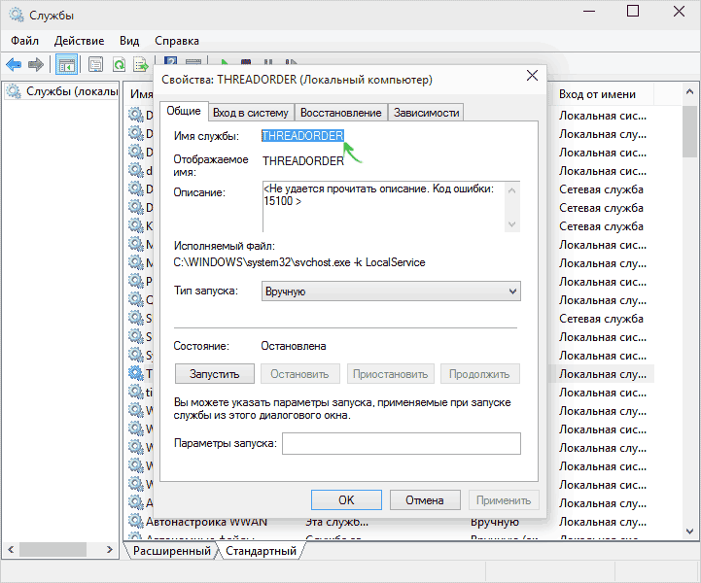Image resolution: width=701 pixels, height=583 pixels.
Task: Click in the Параметры запуска input field
Action: tap(401, 443)
